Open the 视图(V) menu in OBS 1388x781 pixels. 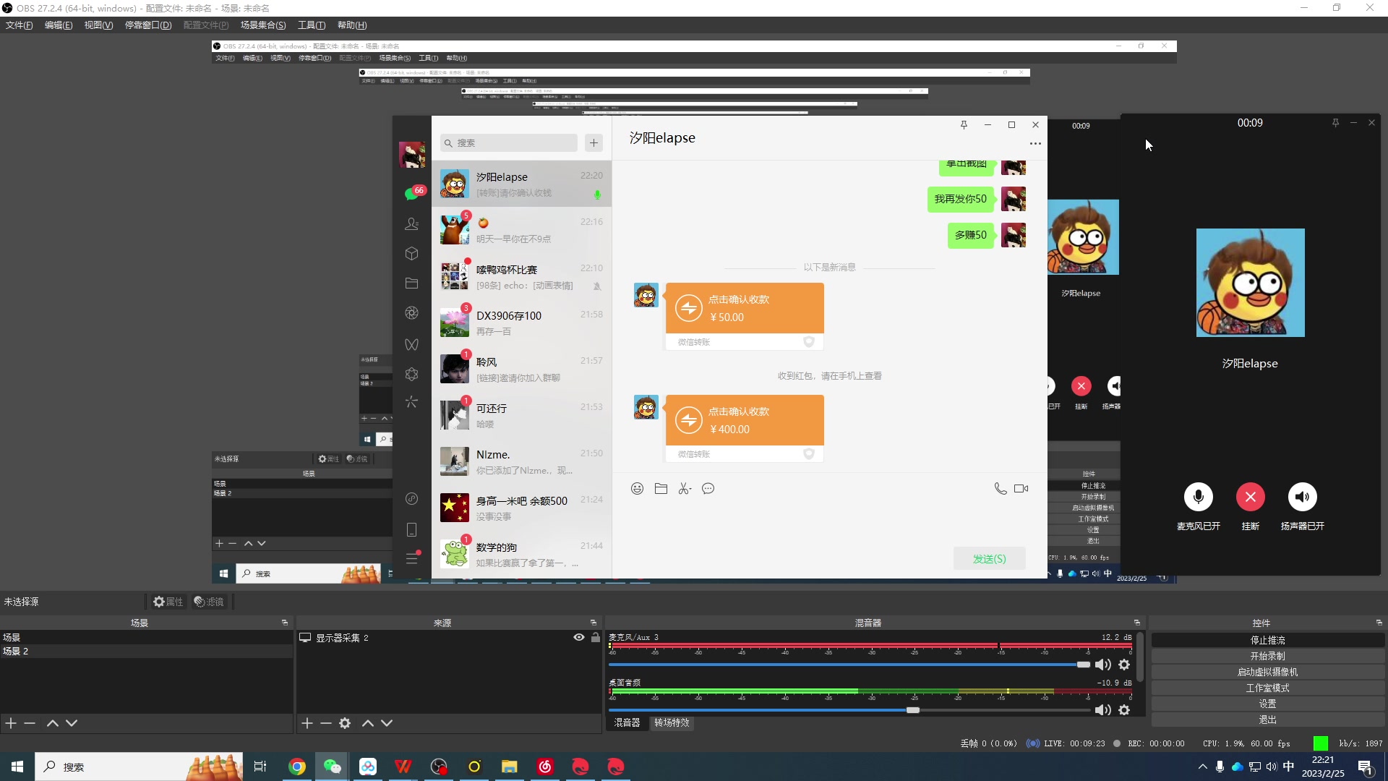click(x=98, y=25)
